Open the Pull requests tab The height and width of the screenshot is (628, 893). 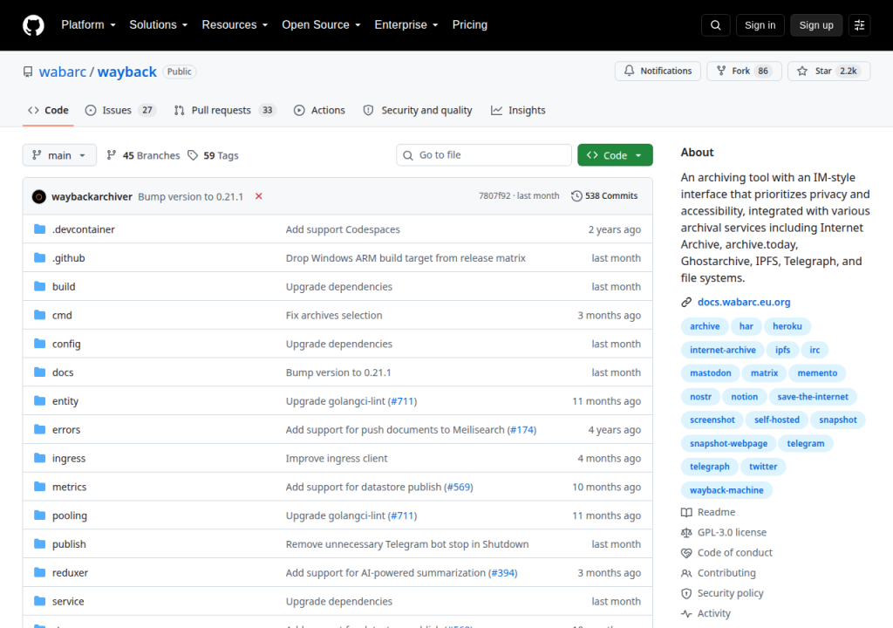[x=225, y=111]
